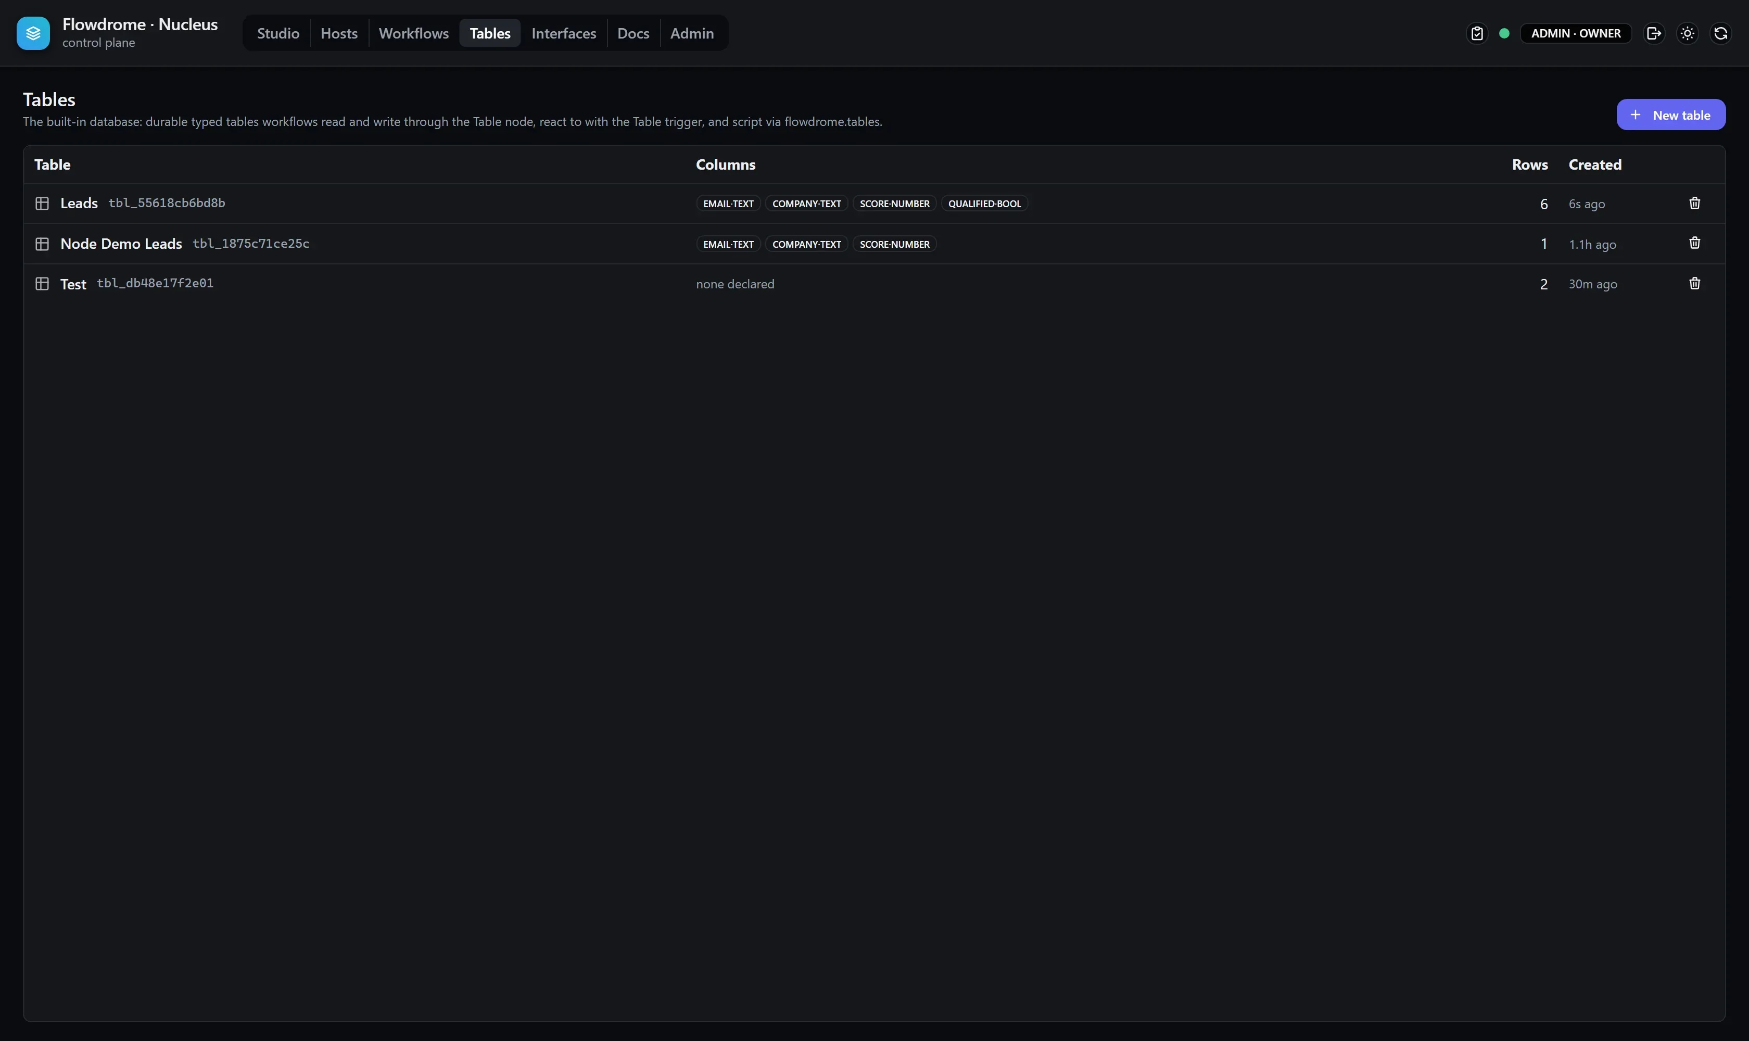Click the QUALIFIED·BOOL column chip
This screenshot has height=1041, width=1749.
pyautogui.click(x=984, y=204)
